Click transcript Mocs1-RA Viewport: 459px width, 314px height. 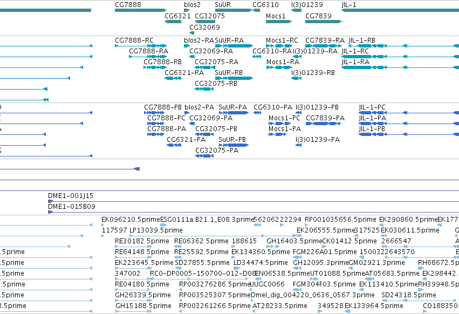[279, 67]
